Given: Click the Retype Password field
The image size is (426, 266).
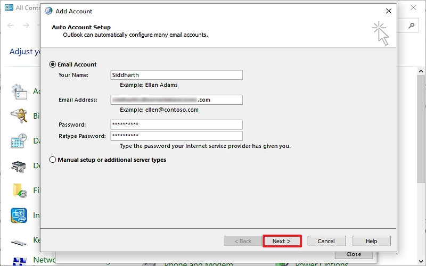Looking at the screenshot, I should (176, 136).
